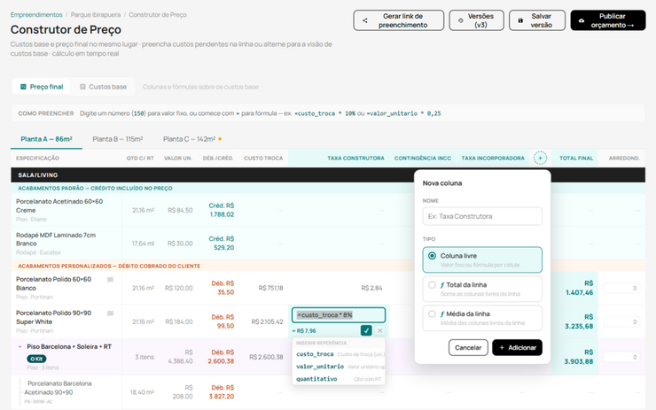The width and height of the screenshot is (656, 410).
Task: Click the add column plus icon
Action: click(x=540, y=158)
